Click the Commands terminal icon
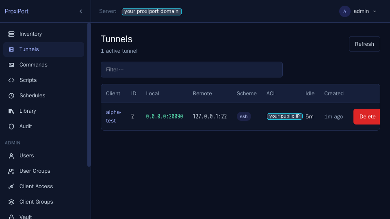The height and width of the screenshot is (219, 390). click(x=11, y=65)
